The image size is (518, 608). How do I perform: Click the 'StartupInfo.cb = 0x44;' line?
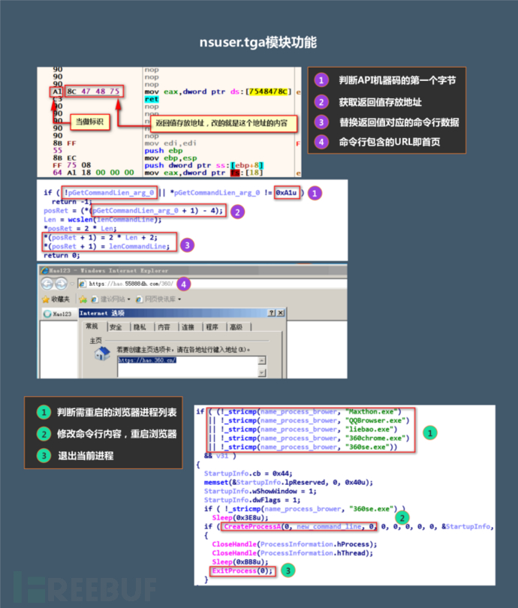(x=248, y=474)
